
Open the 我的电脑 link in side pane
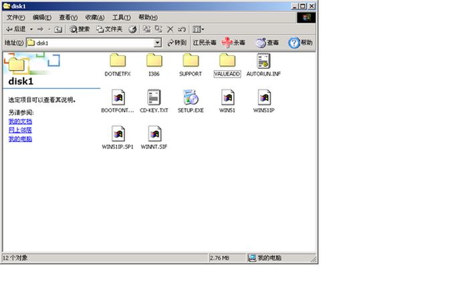20,139
